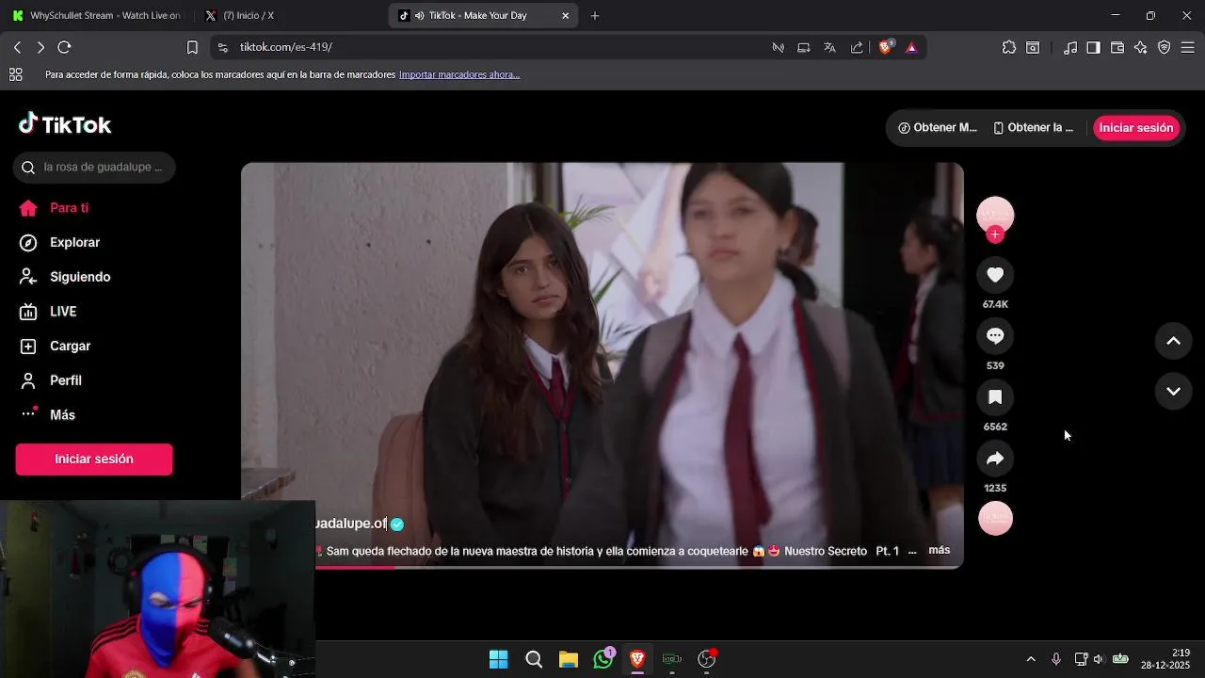Go forward in browser history

pos(40,47)
